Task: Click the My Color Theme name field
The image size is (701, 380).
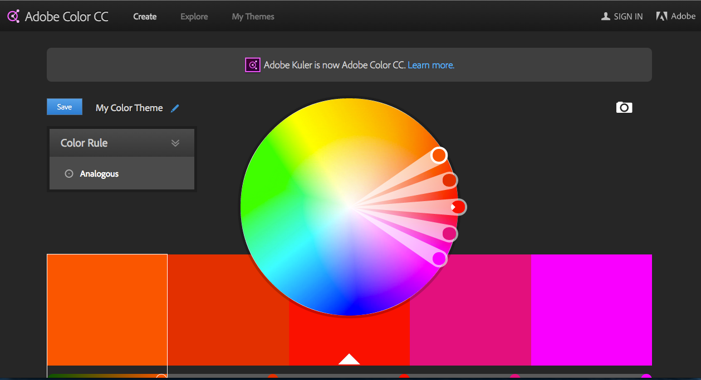Action: pyautogui.click(x=129, y=108)
